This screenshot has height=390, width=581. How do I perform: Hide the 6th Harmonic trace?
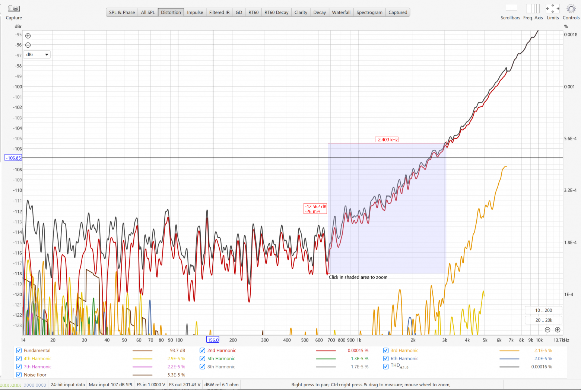tap(386, 359)
